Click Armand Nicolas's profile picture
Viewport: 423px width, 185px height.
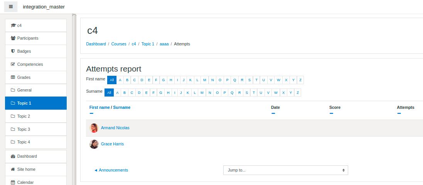[94, 128]
